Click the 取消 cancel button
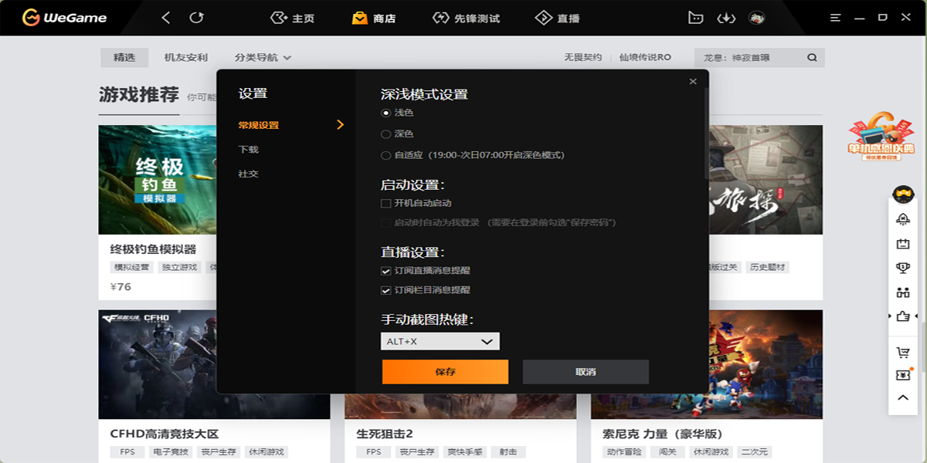Screen dimensions: 927x463 [586, 372]
